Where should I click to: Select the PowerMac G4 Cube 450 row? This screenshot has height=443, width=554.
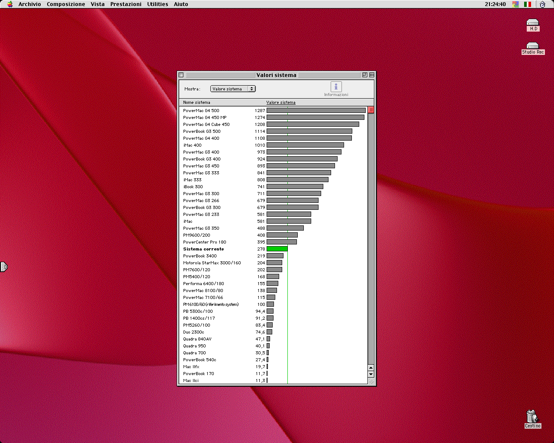[274, 124]
